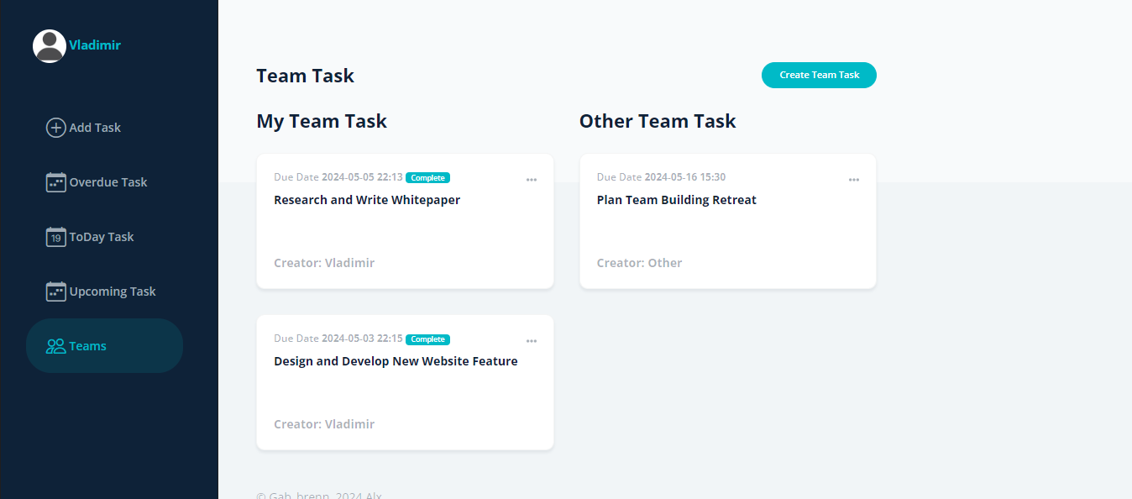1132x499 pixels.
Task: Open options menu for Research and Write Whitepaper
Action: 531,180
